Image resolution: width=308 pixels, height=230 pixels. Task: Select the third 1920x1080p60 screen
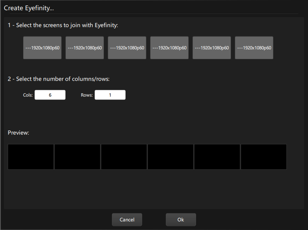127,47
